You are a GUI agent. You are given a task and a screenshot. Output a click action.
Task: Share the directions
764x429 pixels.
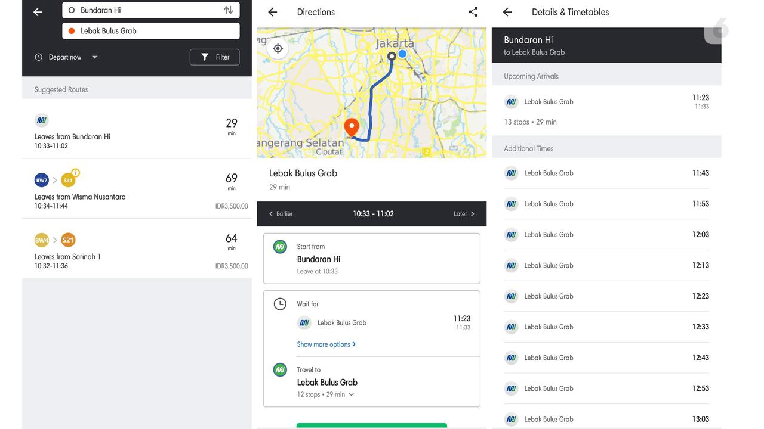(473, 12)
